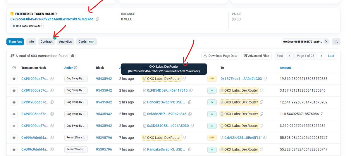This screenshot has width=351, height=156.
Task: Open From address 0xFB54D5eF...46e417315
Action: pyautogui.click(x=167, y=90)
